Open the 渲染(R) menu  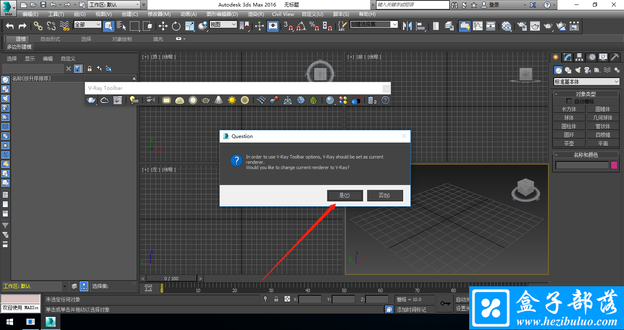coord(256,14)
